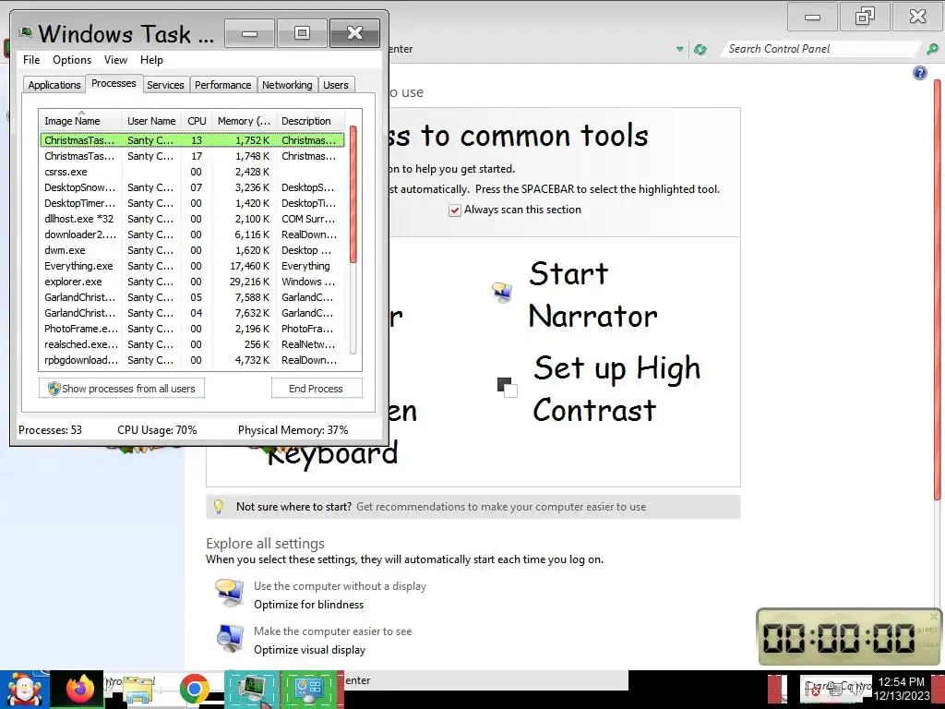This screenshot has width=945, height=709.
Task: Open the File menu in Task Manager
Action: click(x=31, y=60)
